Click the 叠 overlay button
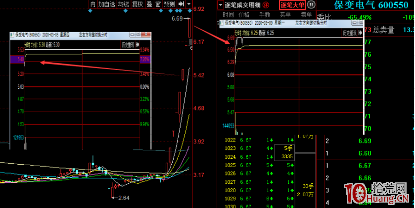Viewport: 415px width, 208px height. coord(149,4)
